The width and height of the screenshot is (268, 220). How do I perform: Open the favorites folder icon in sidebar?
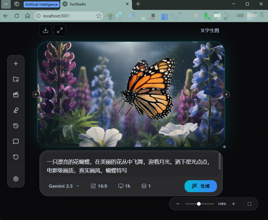click(x=16, y=79)
